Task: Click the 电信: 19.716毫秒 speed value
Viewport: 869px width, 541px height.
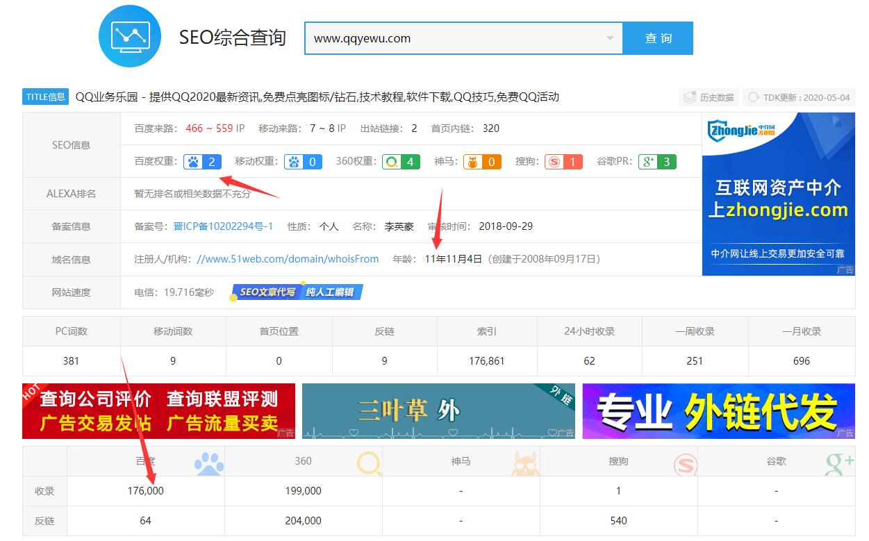Action: (174, 292)
